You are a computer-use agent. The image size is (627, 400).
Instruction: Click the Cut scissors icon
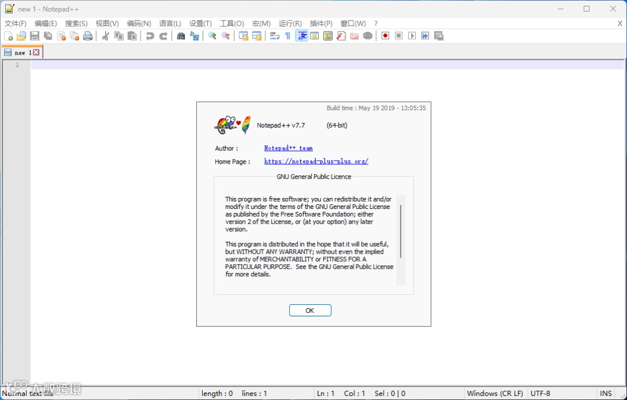106,36
